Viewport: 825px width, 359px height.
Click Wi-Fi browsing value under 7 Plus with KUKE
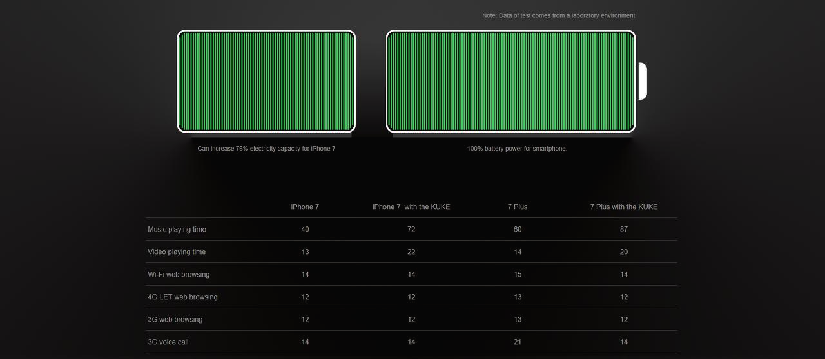624,274
